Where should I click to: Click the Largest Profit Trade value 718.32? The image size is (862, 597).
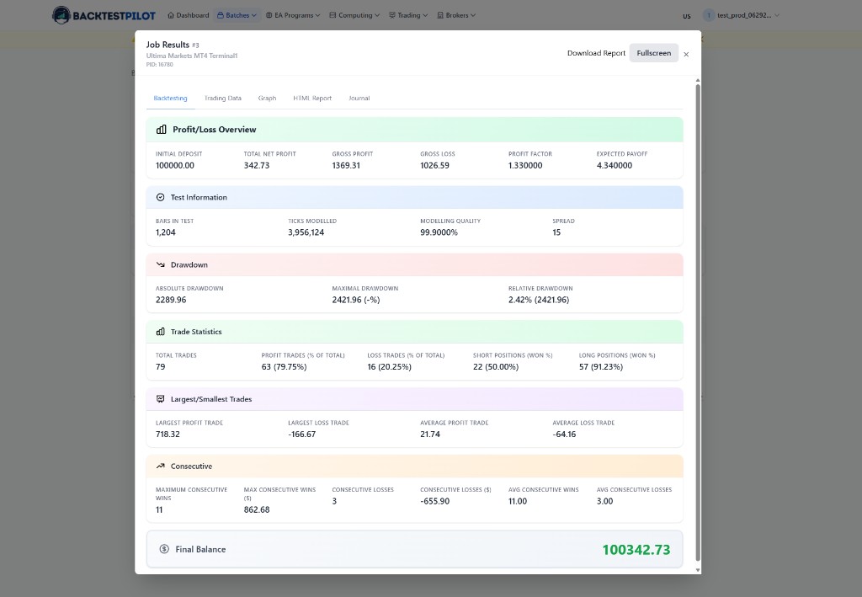pos(168,434)
